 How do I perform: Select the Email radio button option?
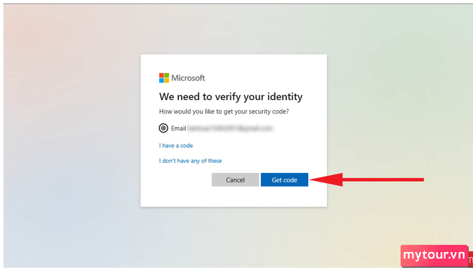(x=164, y=128)
